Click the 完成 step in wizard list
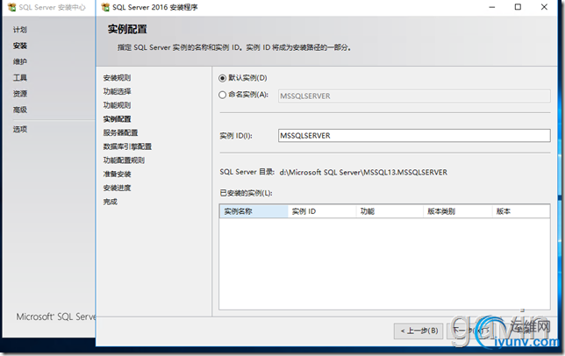 [111, 202]
